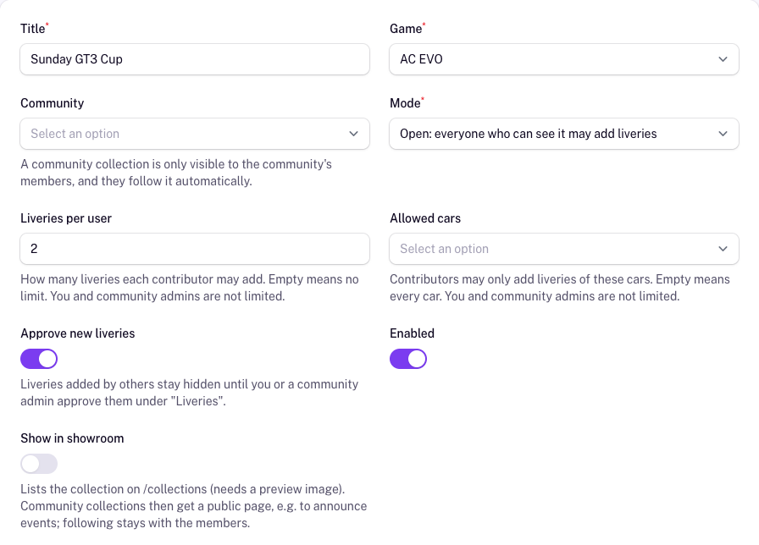Click the 'Show in showroom' label text
Viewport: 759px width, 545px height.
point(72,438)
